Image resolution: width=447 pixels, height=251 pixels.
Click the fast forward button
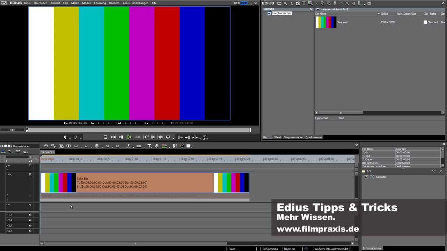point(160,137)
